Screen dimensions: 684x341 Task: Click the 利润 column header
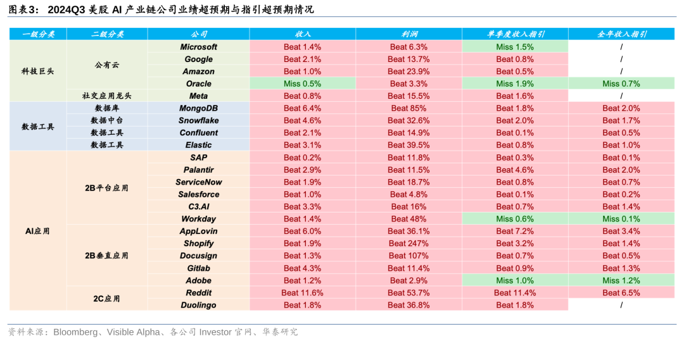point(408,34)
